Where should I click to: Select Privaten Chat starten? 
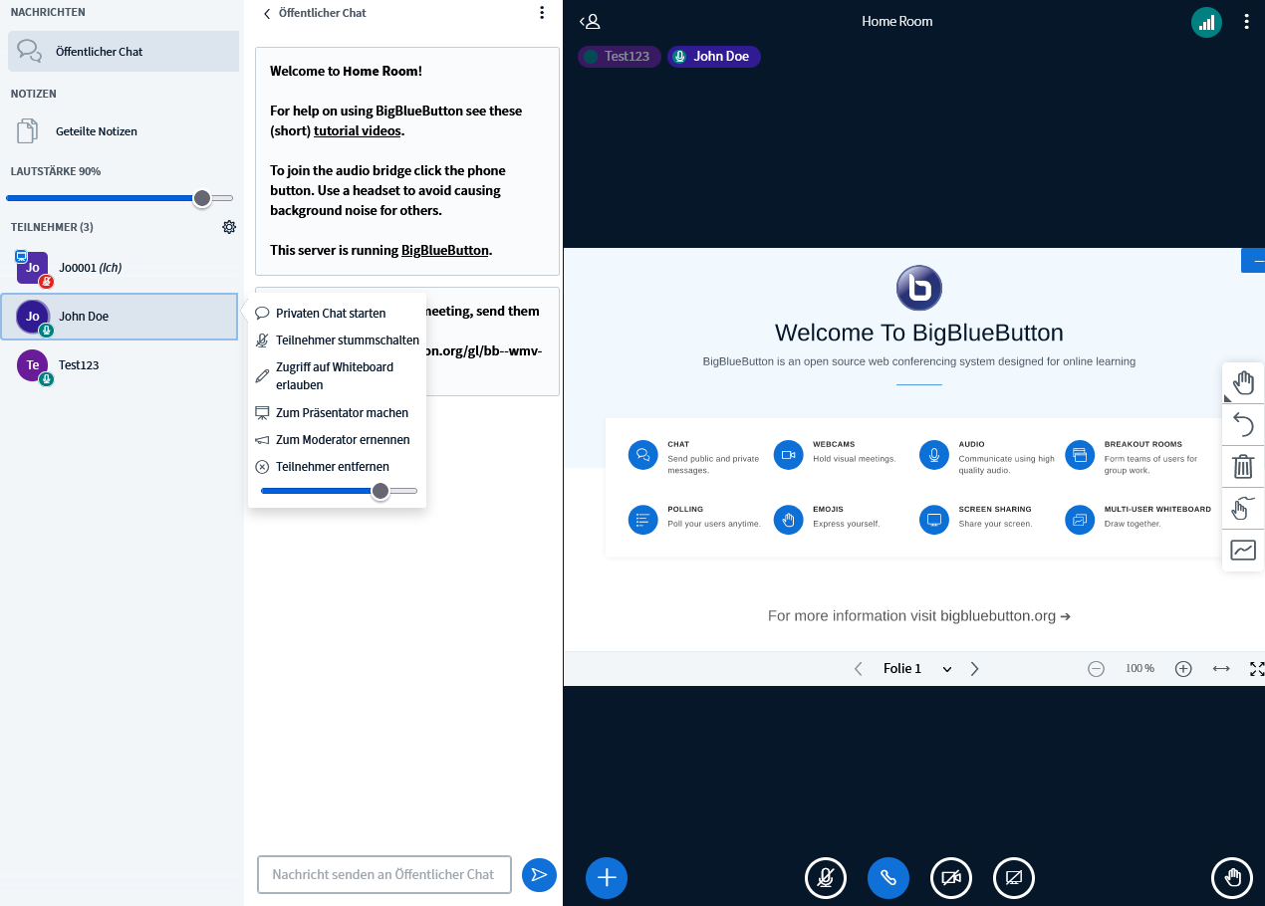330,314
